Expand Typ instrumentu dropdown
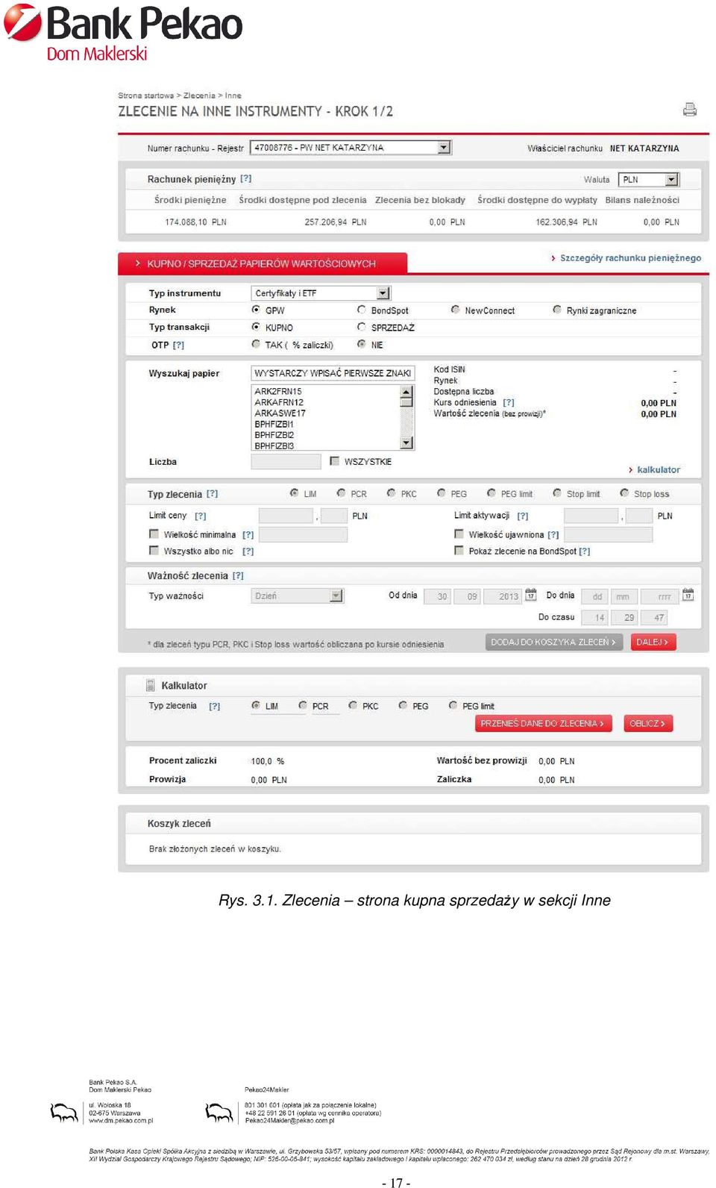The image size is (716, 1188). click(x=383, y=293)
